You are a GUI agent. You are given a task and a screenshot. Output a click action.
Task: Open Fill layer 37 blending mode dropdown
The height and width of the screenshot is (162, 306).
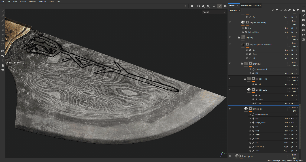pyautogui.click(x=295, y=155)
